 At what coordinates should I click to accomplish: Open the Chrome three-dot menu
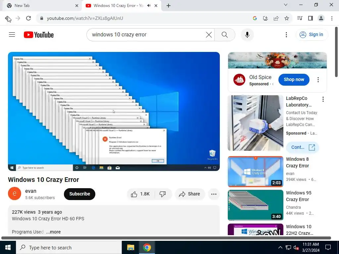pos(332,19)
